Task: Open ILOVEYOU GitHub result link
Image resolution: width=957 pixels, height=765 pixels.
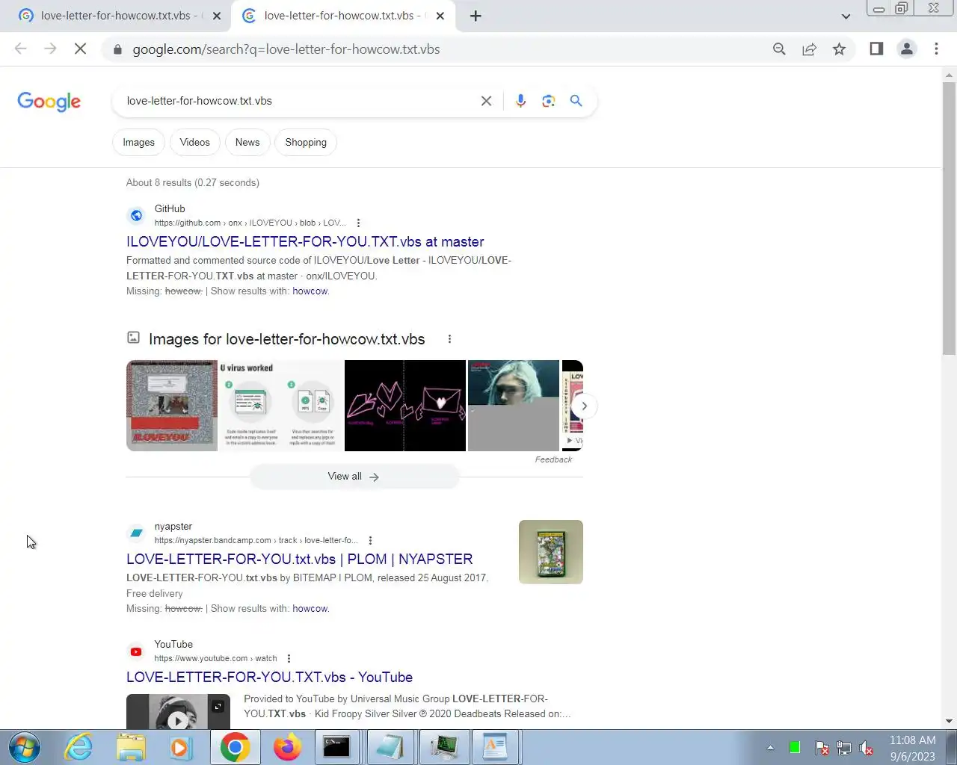Action: point(305,241)
